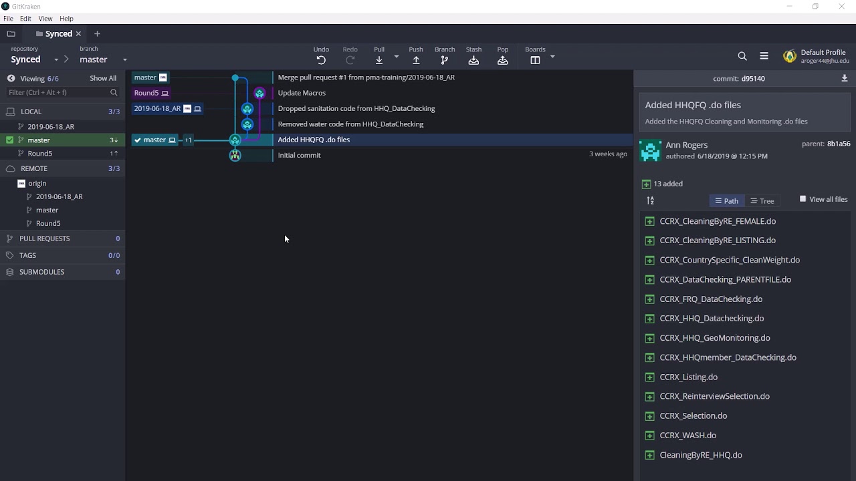Screen dimensions: 856x481
Task: Add a new tab with plus icon
Action: coord(97,33)
